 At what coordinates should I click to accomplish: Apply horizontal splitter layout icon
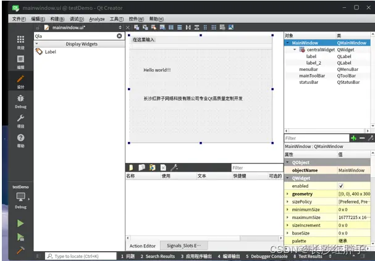188,27
